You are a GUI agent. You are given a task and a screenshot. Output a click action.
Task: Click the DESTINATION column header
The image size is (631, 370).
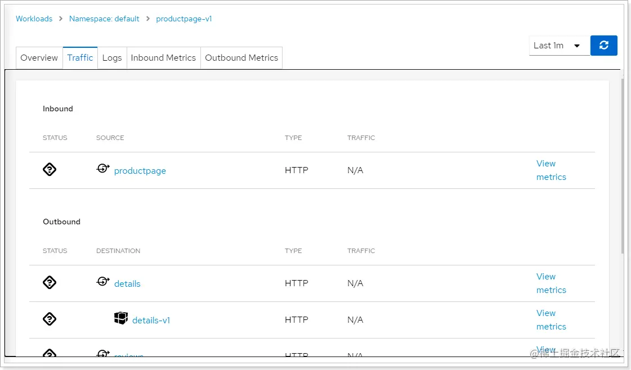118,251
